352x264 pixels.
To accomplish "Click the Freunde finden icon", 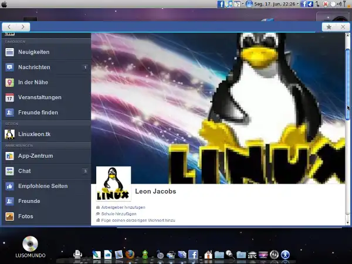I will pyautogui.click(x=9, y=113).
